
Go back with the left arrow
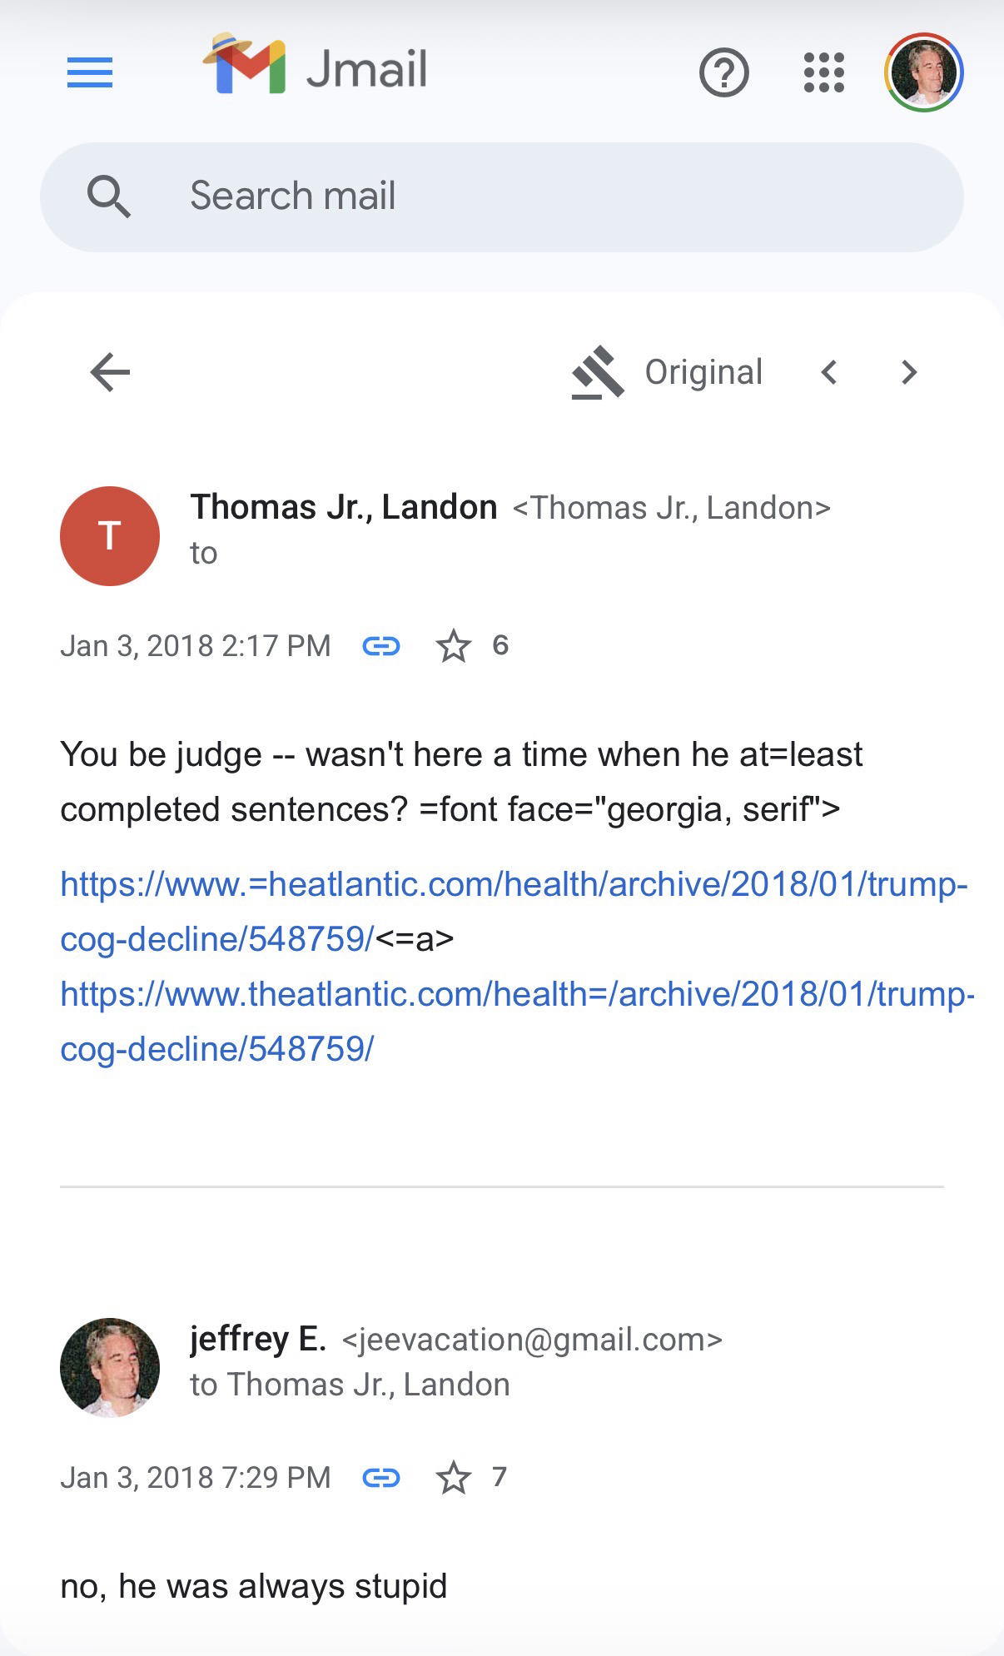(110, 371)
